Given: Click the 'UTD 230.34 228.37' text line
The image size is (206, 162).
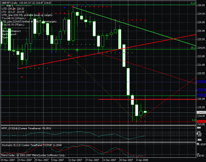Looking at the screenshot, I should click(13, 9).
